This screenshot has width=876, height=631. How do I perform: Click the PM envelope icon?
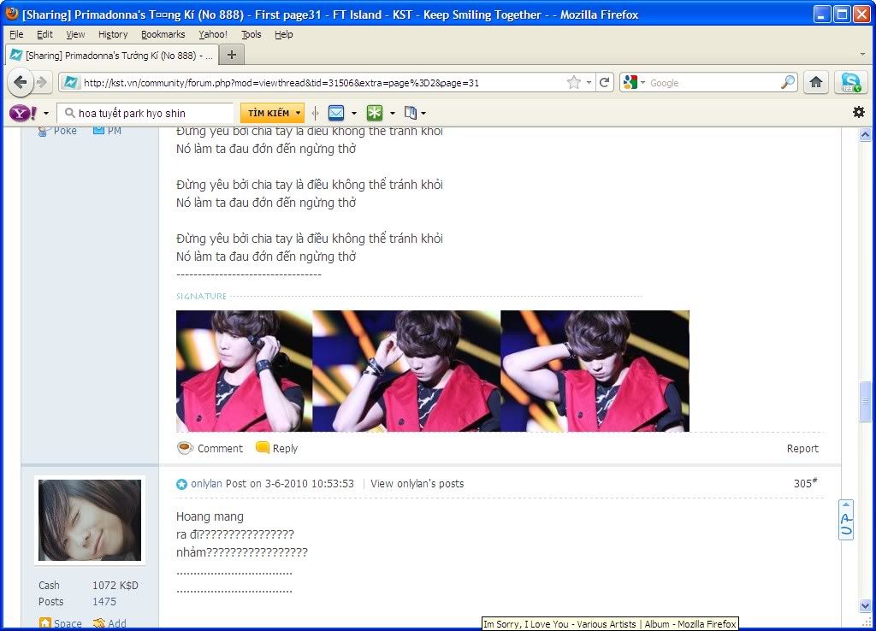[99, 130]
